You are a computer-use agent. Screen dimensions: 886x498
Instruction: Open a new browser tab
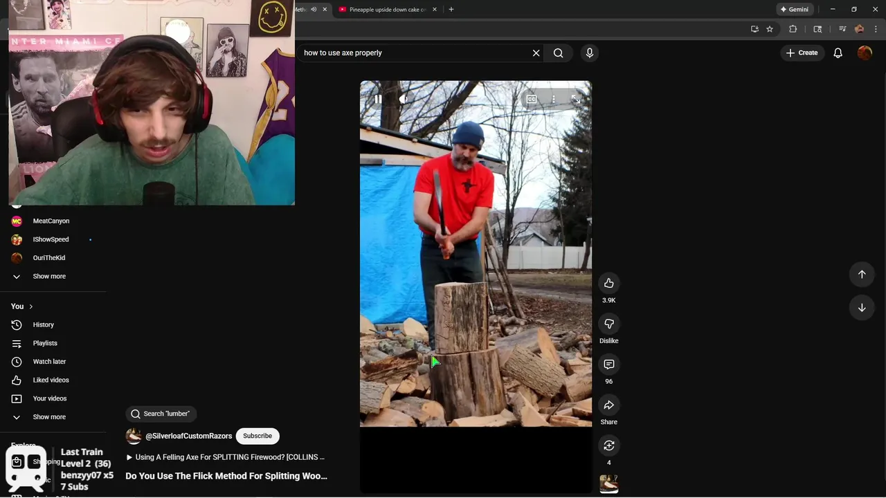pyautogui.click(x=451, y=10)
